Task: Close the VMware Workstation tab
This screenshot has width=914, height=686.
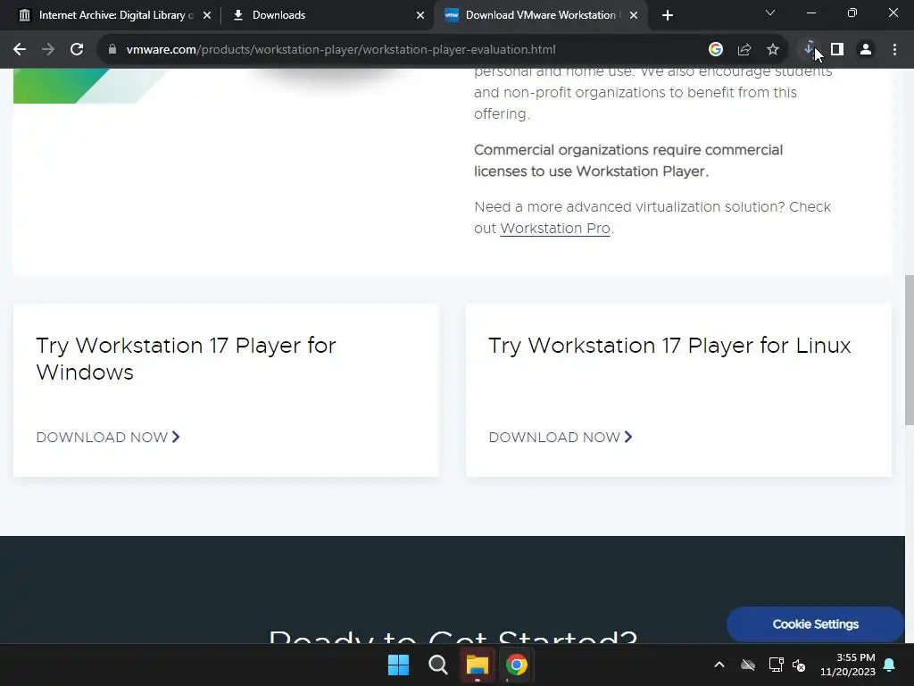Action: pyautogui.click(x=634, y=15)
